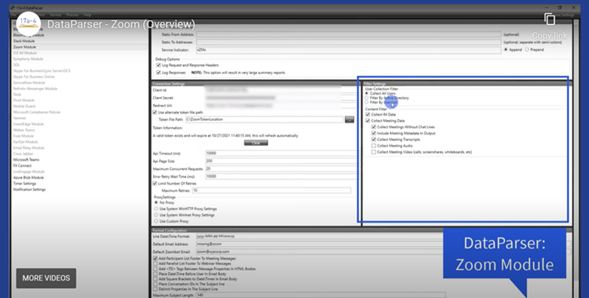Uncheck Collect Meeting Transcripts
This screenshot has width=589, height=298.
click(x=373, y=140)
